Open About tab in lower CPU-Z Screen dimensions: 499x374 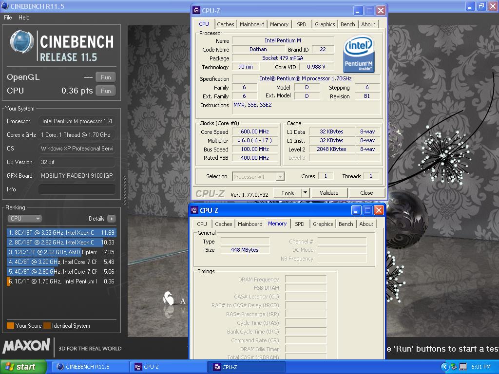click(x=366, y=224)
